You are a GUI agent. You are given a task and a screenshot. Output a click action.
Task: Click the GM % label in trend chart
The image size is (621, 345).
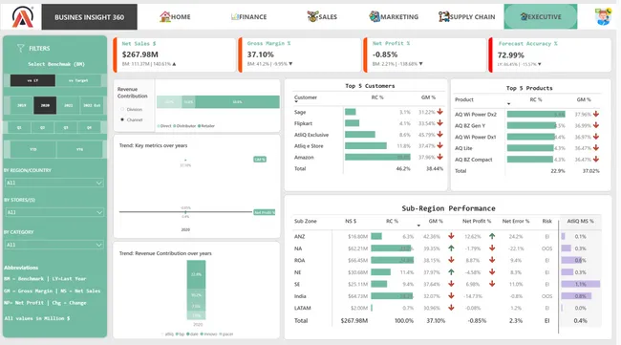pyautogui.click(x=260, y=160)
